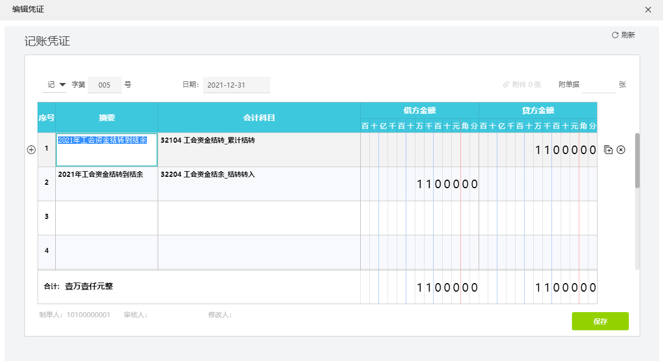The image size is (663, 361).
Task: Click account 32104 工会资金结转_累计结转 cell
Action: click(x=259, y=150)
